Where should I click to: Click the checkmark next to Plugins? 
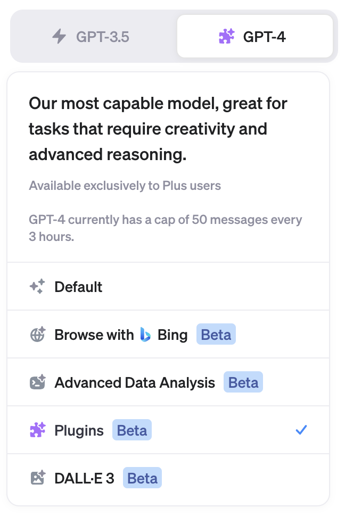(302, 430)
